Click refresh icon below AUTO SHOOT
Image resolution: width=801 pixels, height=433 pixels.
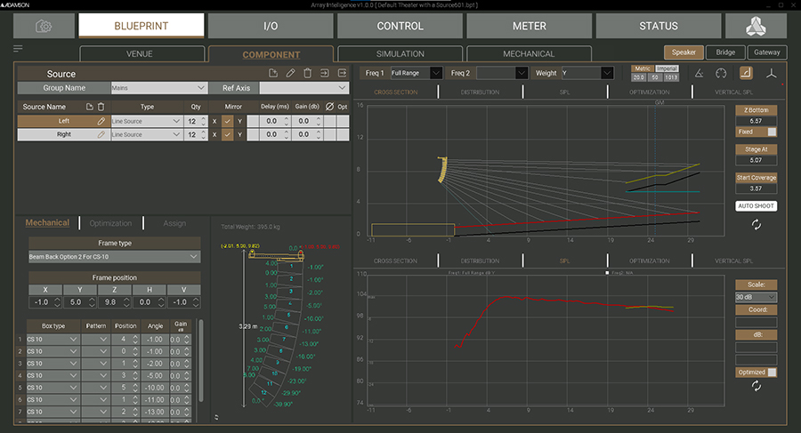click(756, 225)
